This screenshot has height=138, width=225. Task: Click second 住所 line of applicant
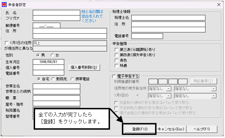pos(70,36)
